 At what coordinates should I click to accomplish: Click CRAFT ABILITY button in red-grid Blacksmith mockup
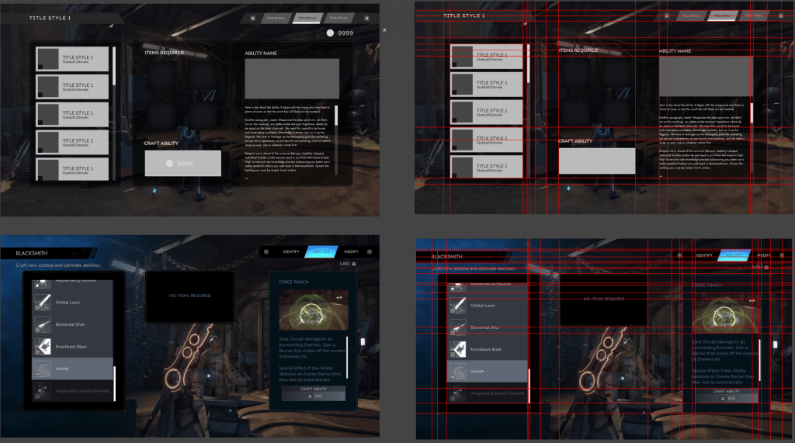click(x=727, y=396)
